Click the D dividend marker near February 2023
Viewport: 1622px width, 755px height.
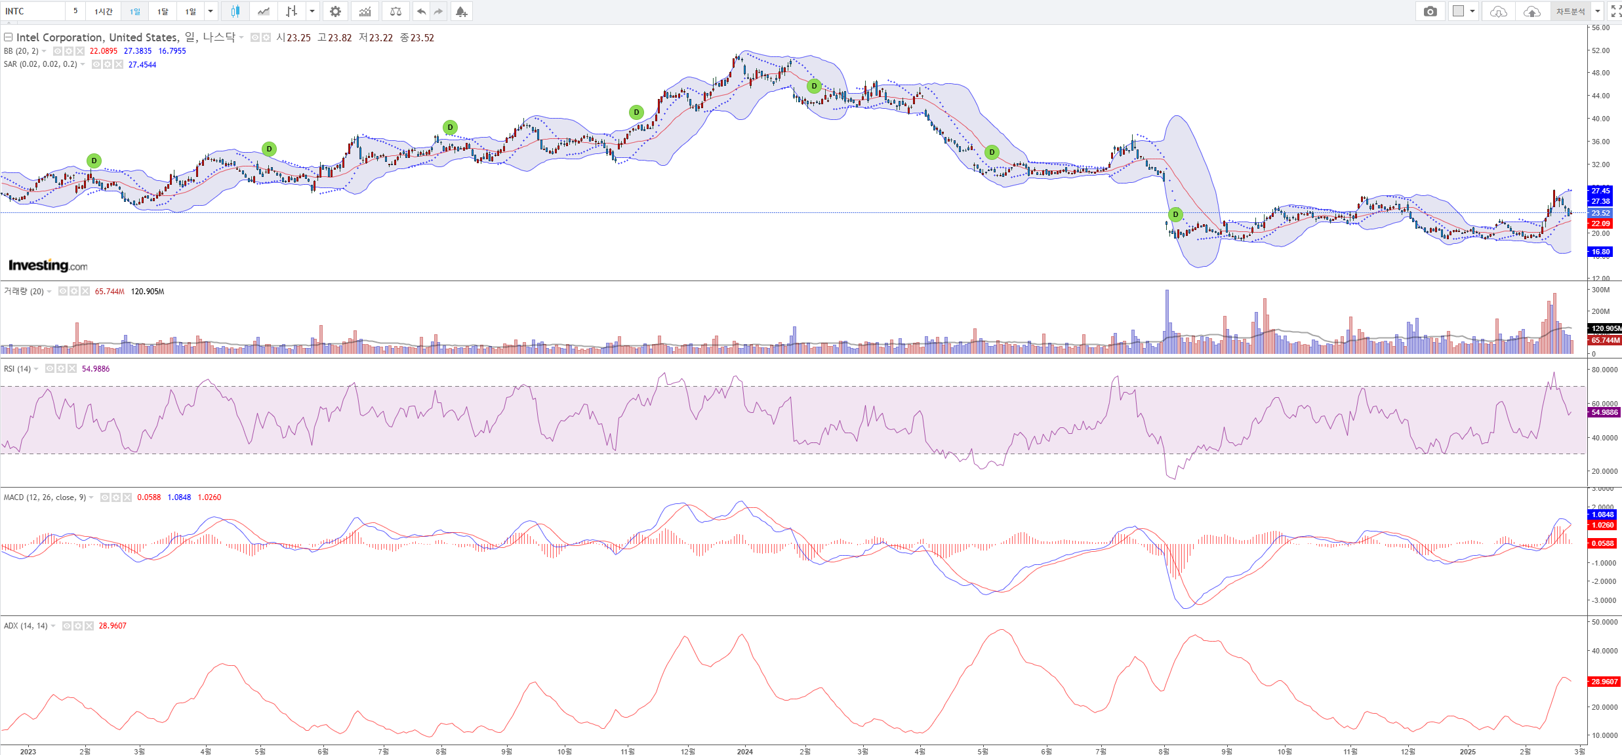point(94,161)
